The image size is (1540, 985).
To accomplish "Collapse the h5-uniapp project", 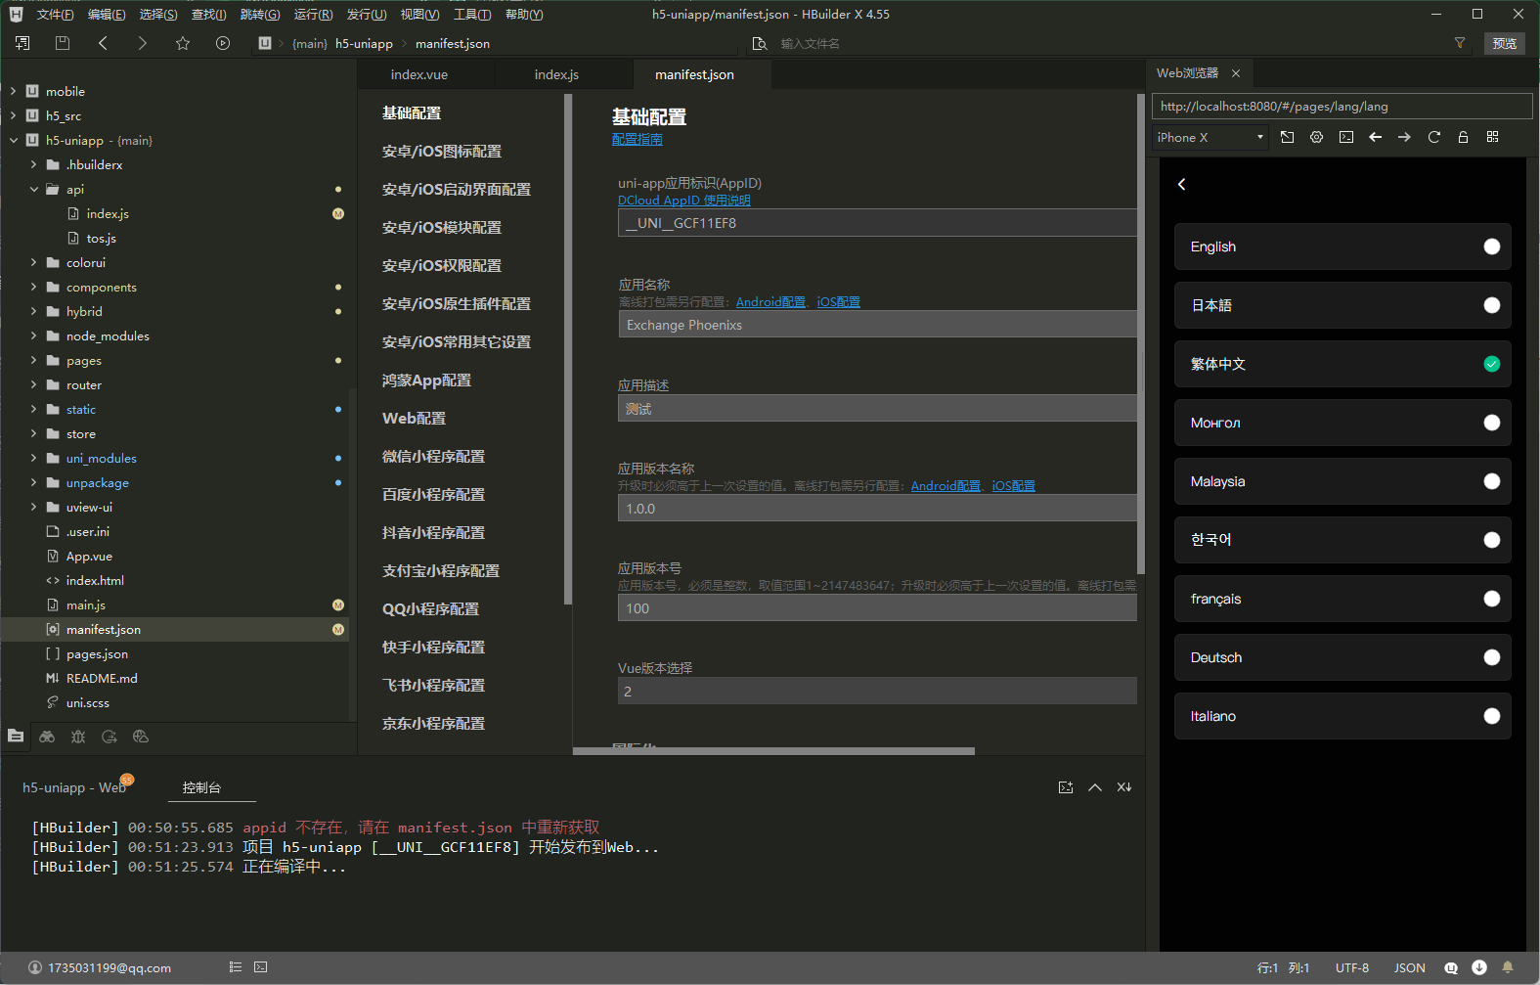I will click(x=14, y=140).
